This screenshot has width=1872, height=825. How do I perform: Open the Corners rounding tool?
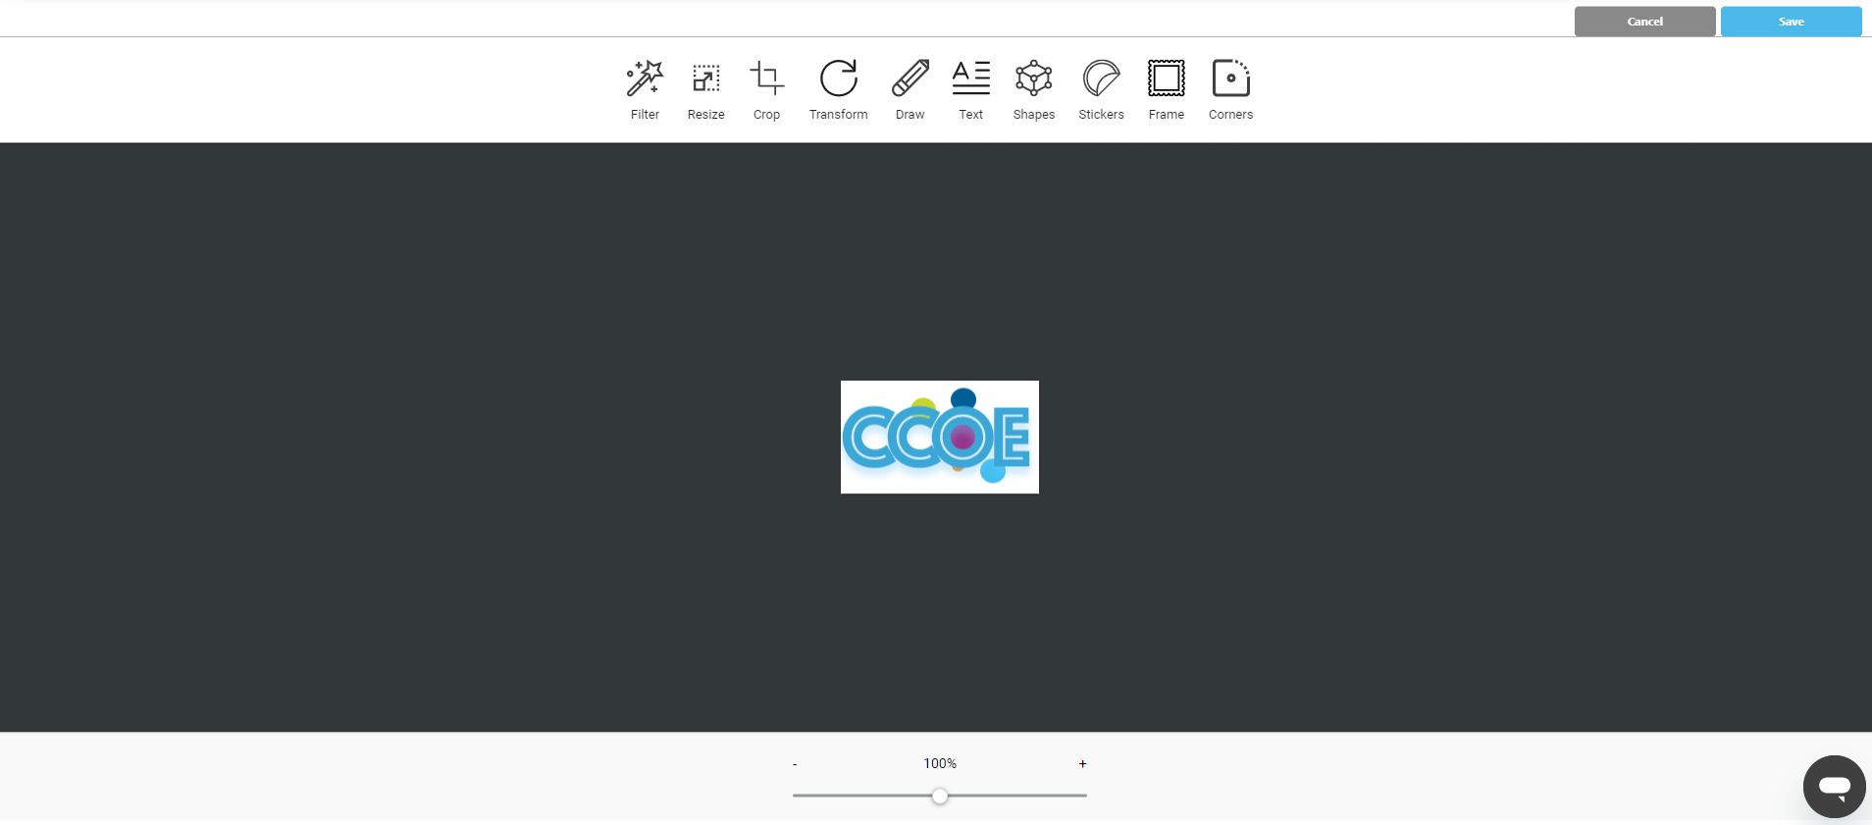tap(1230, 89)
